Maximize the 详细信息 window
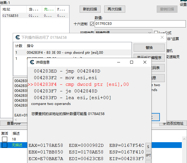 [x=132, y=62]
